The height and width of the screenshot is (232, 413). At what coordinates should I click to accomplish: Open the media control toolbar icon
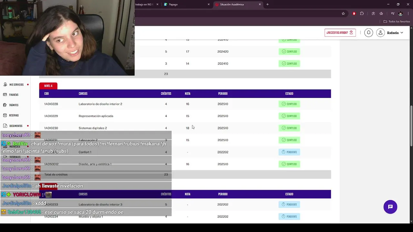click(x=393, y=14)
